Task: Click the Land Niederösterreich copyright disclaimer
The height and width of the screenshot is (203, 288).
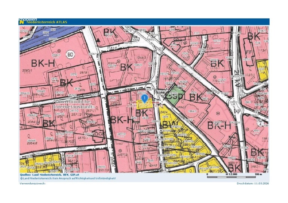Action: (x=68, y=178)
